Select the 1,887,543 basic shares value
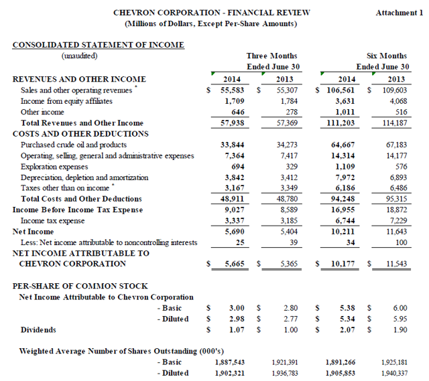This screenshot has width=429, height=381. pos(230,362)
